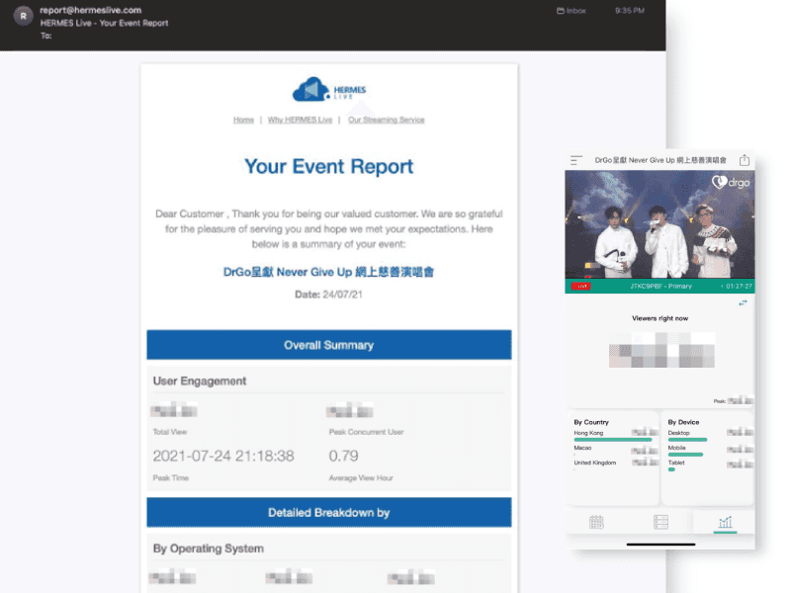Click the JTKC9PBF - Primary stream label
This screenshot has width=791, height=593.
[660, 287]
